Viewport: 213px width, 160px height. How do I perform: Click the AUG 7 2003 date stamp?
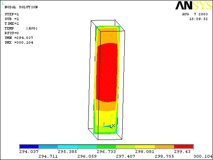195,14
